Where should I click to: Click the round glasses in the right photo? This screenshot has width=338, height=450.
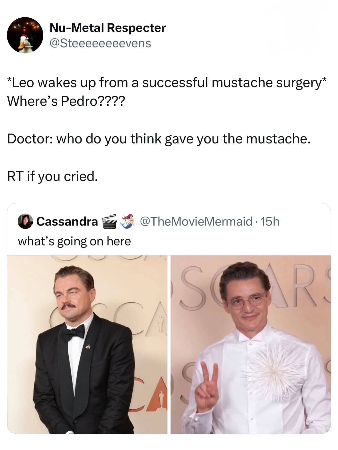tap(246, 300)
